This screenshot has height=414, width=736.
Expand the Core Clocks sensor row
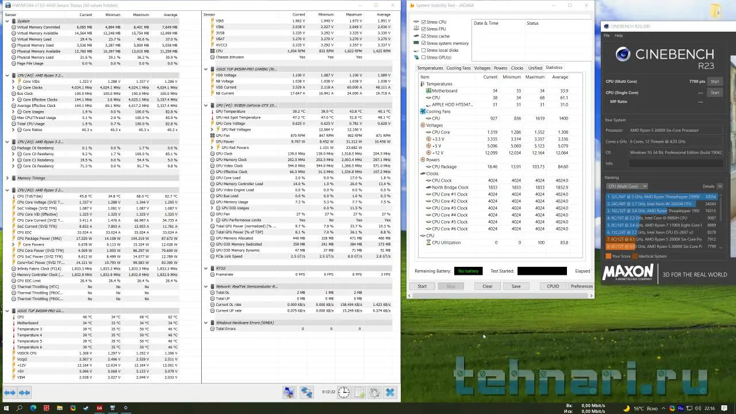pos(13,87)
